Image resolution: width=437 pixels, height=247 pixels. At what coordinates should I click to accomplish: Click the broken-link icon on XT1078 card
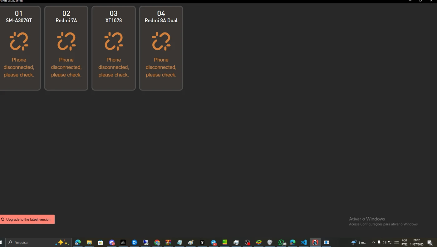pos(114,41)
